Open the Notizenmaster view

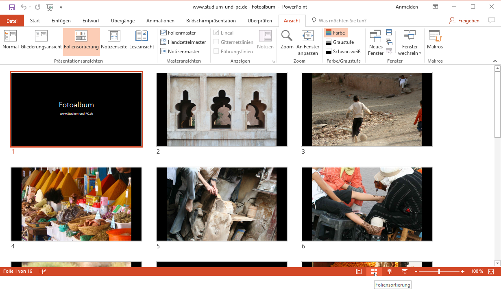(180, 52)
